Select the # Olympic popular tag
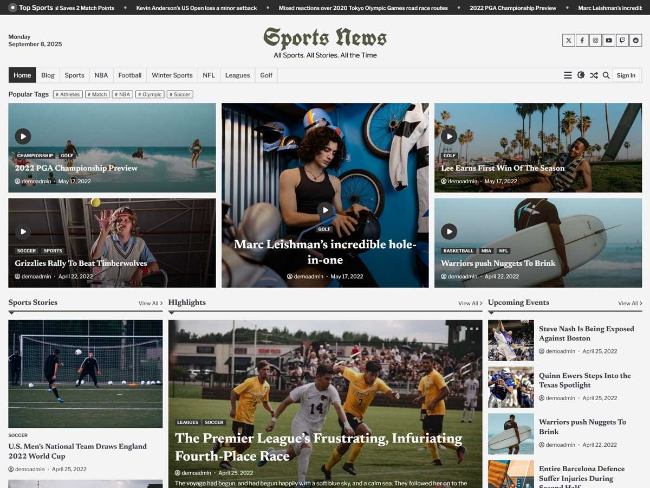This screenshot has height=488, width=650. pyautogui.click(x=149, y=94)
